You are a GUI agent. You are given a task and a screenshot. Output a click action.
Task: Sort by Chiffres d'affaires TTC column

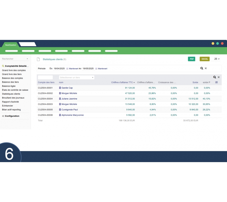click(122, 82)
